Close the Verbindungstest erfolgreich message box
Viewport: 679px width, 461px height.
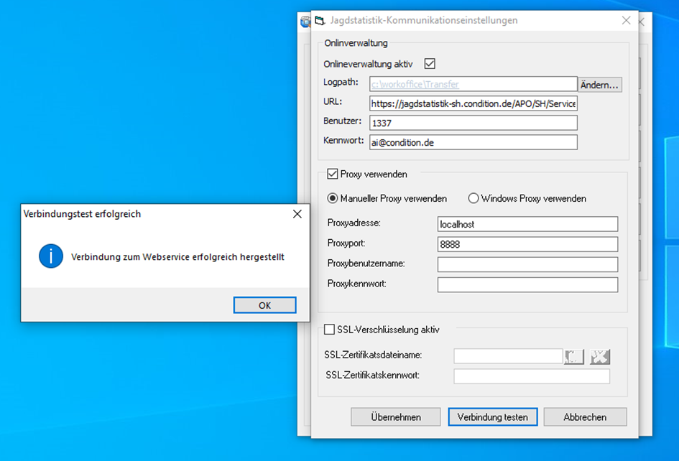pos(297,214)
